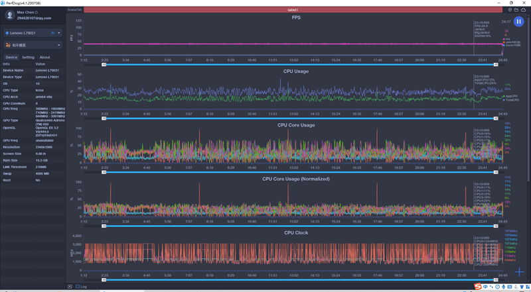Viewport: 531px width, 292px height.
Task: Click the small icon next to Max Chen
Action: [37, 13]
